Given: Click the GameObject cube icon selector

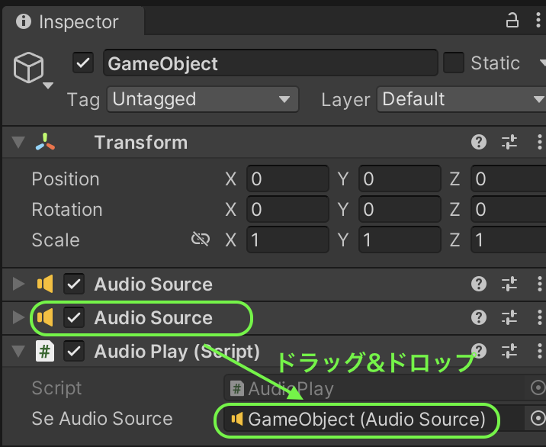Looking at the screenshot, I should tap(32, 69).
